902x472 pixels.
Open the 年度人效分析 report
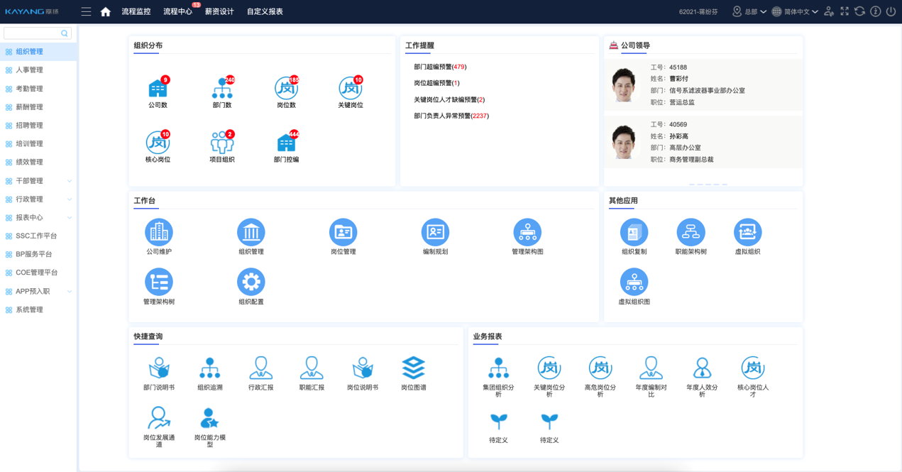point(702,368)
